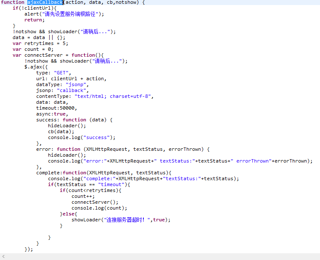Click the 'connectServer();' call line

[x=95, y=202]
